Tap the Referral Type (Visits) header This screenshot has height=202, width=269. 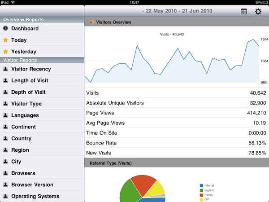click(x=177, y=163)
